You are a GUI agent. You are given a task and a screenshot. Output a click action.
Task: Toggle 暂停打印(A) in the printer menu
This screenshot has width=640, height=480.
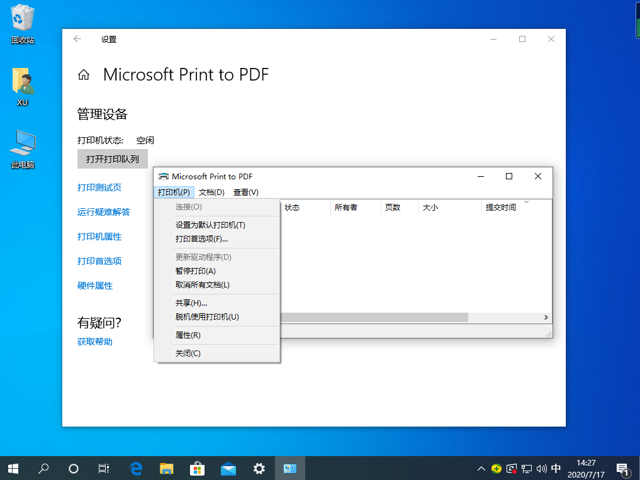[x=195, y=271]
